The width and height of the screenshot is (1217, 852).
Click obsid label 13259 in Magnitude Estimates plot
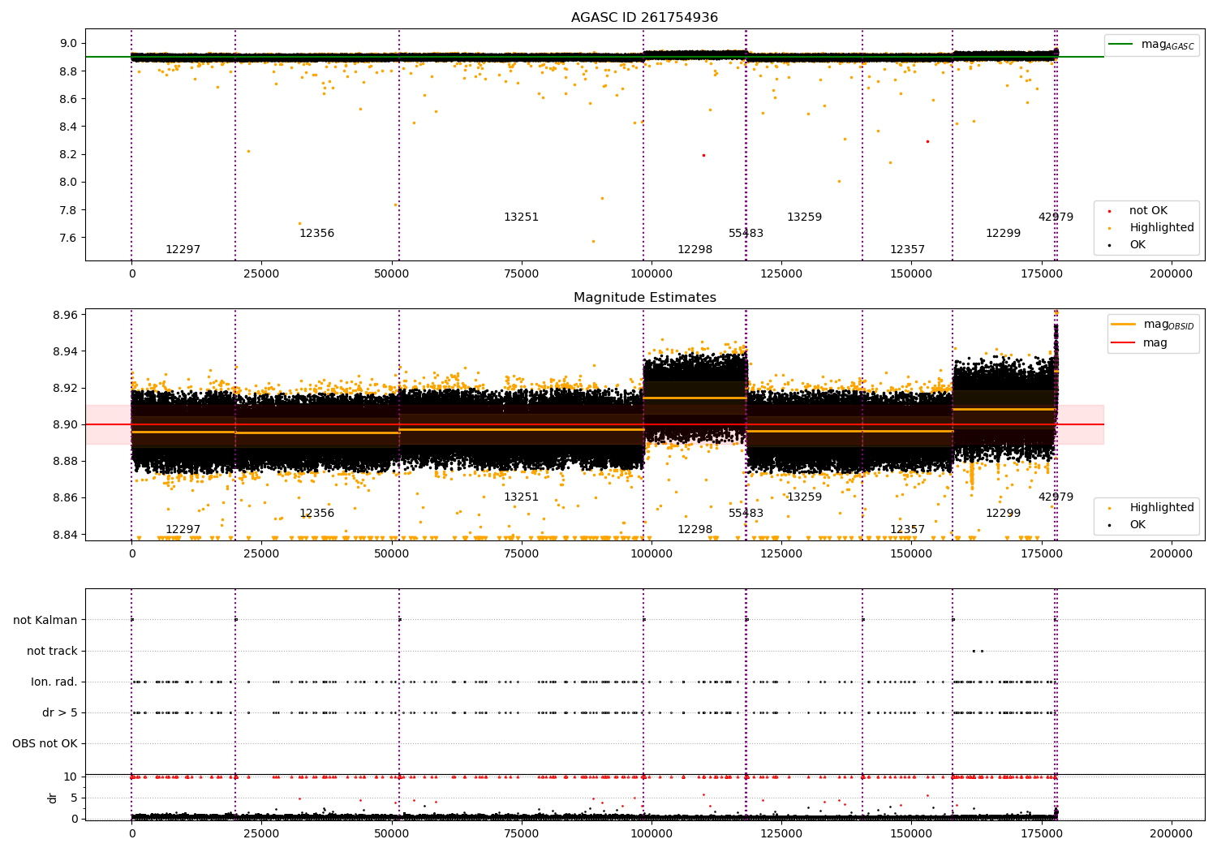pos(804,497)
